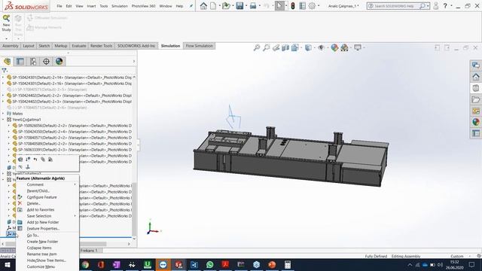The height and width of the screenshot is (271, 482).
Task: Click the tree horizontal scrollbar right arrow
Action: 129,244
